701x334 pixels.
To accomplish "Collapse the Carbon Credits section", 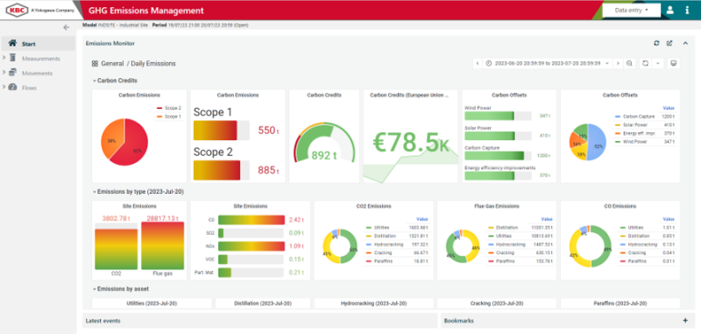I will 115,81.
